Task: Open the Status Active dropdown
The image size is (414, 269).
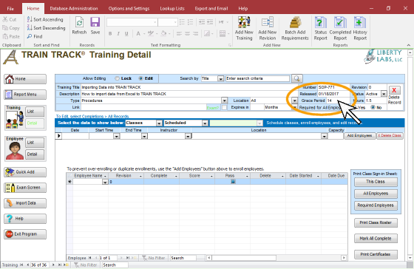Action: [384, 94]
